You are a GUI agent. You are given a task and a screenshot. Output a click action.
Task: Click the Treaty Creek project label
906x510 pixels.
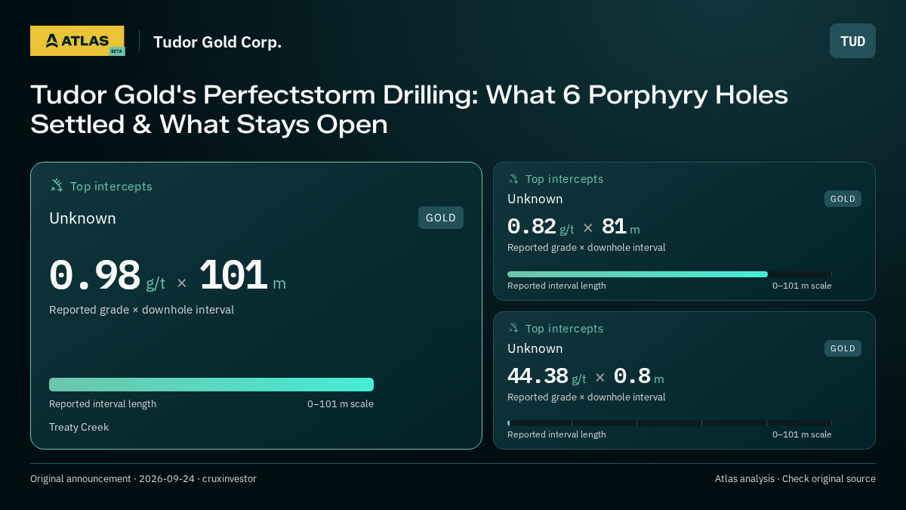pos(79,427)
